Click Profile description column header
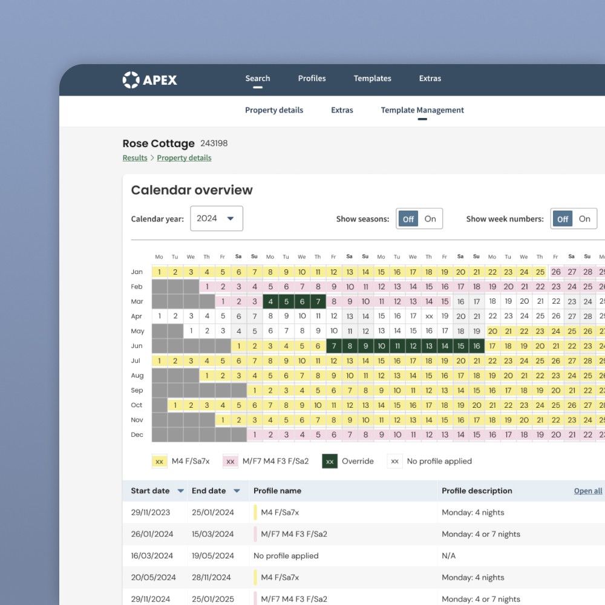The height and width of the screenshot is (605, 605). click(x=477, y=491)
